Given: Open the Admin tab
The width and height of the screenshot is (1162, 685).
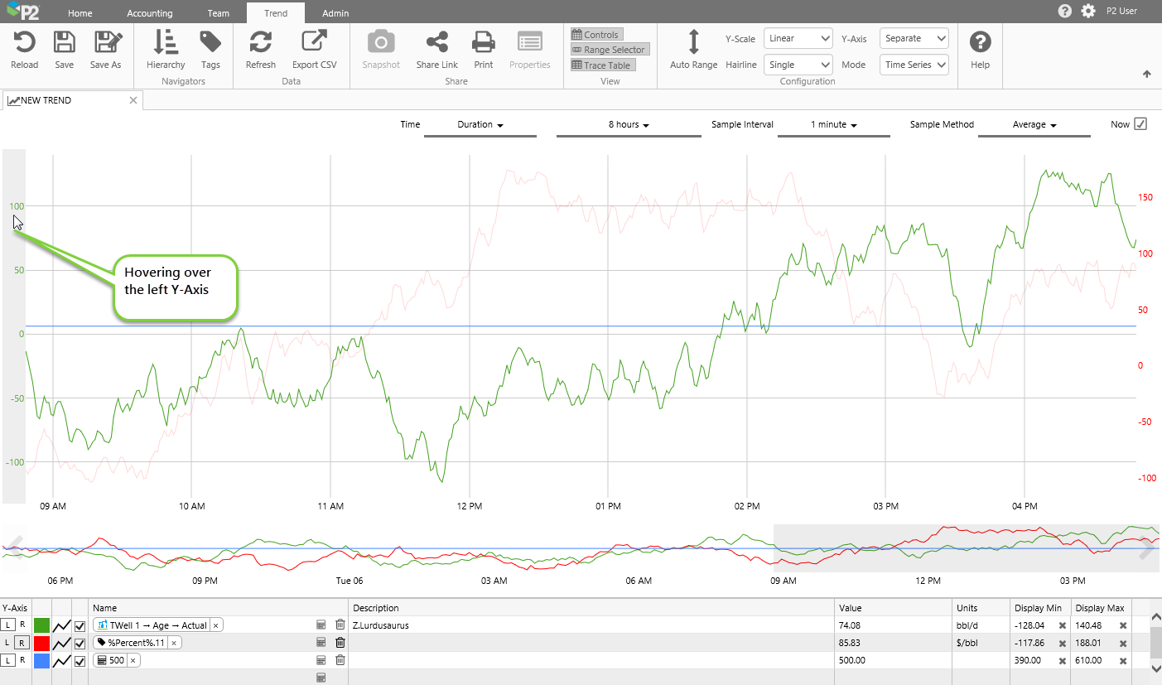Looking at the screenshot, I should (x=335, y=13).
